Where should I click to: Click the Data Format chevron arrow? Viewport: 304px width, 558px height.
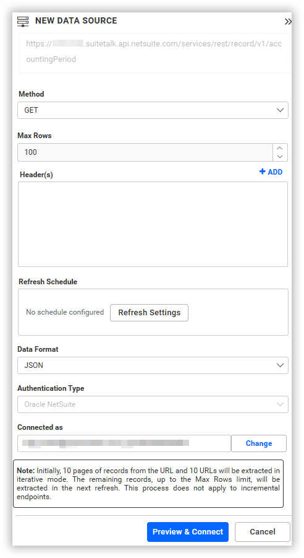280,365
